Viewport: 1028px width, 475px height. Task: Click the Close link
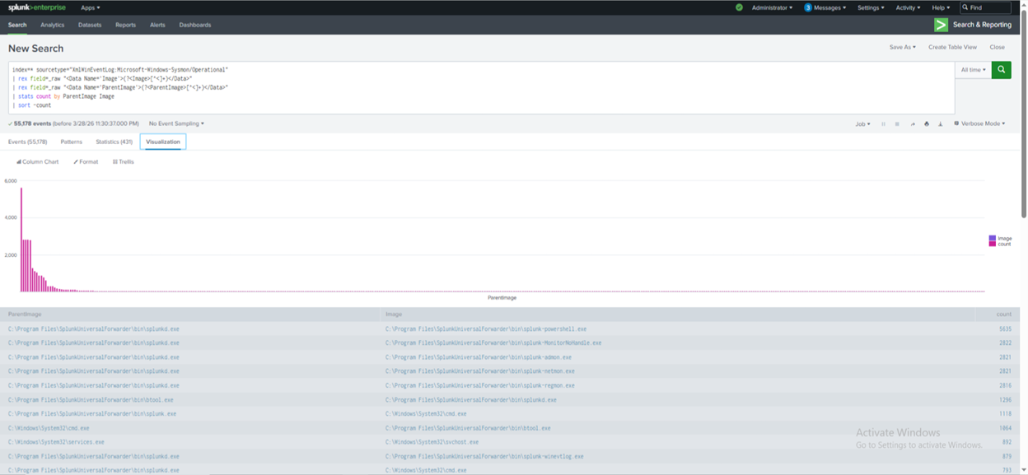997,47
